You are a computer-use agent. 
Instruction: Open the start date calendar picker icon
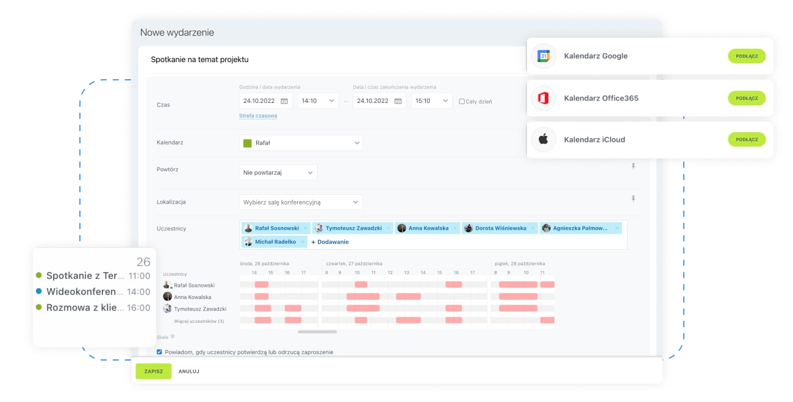tap(284, 101)
